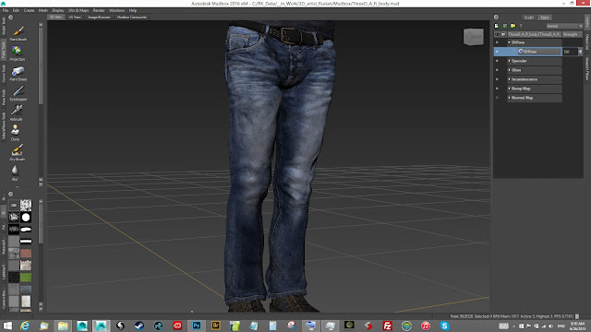Viewport: 591px width, 332px height.
Task: Open FileZilla from the taskbar
Action: pyautogui.click(x=387, y=326)
